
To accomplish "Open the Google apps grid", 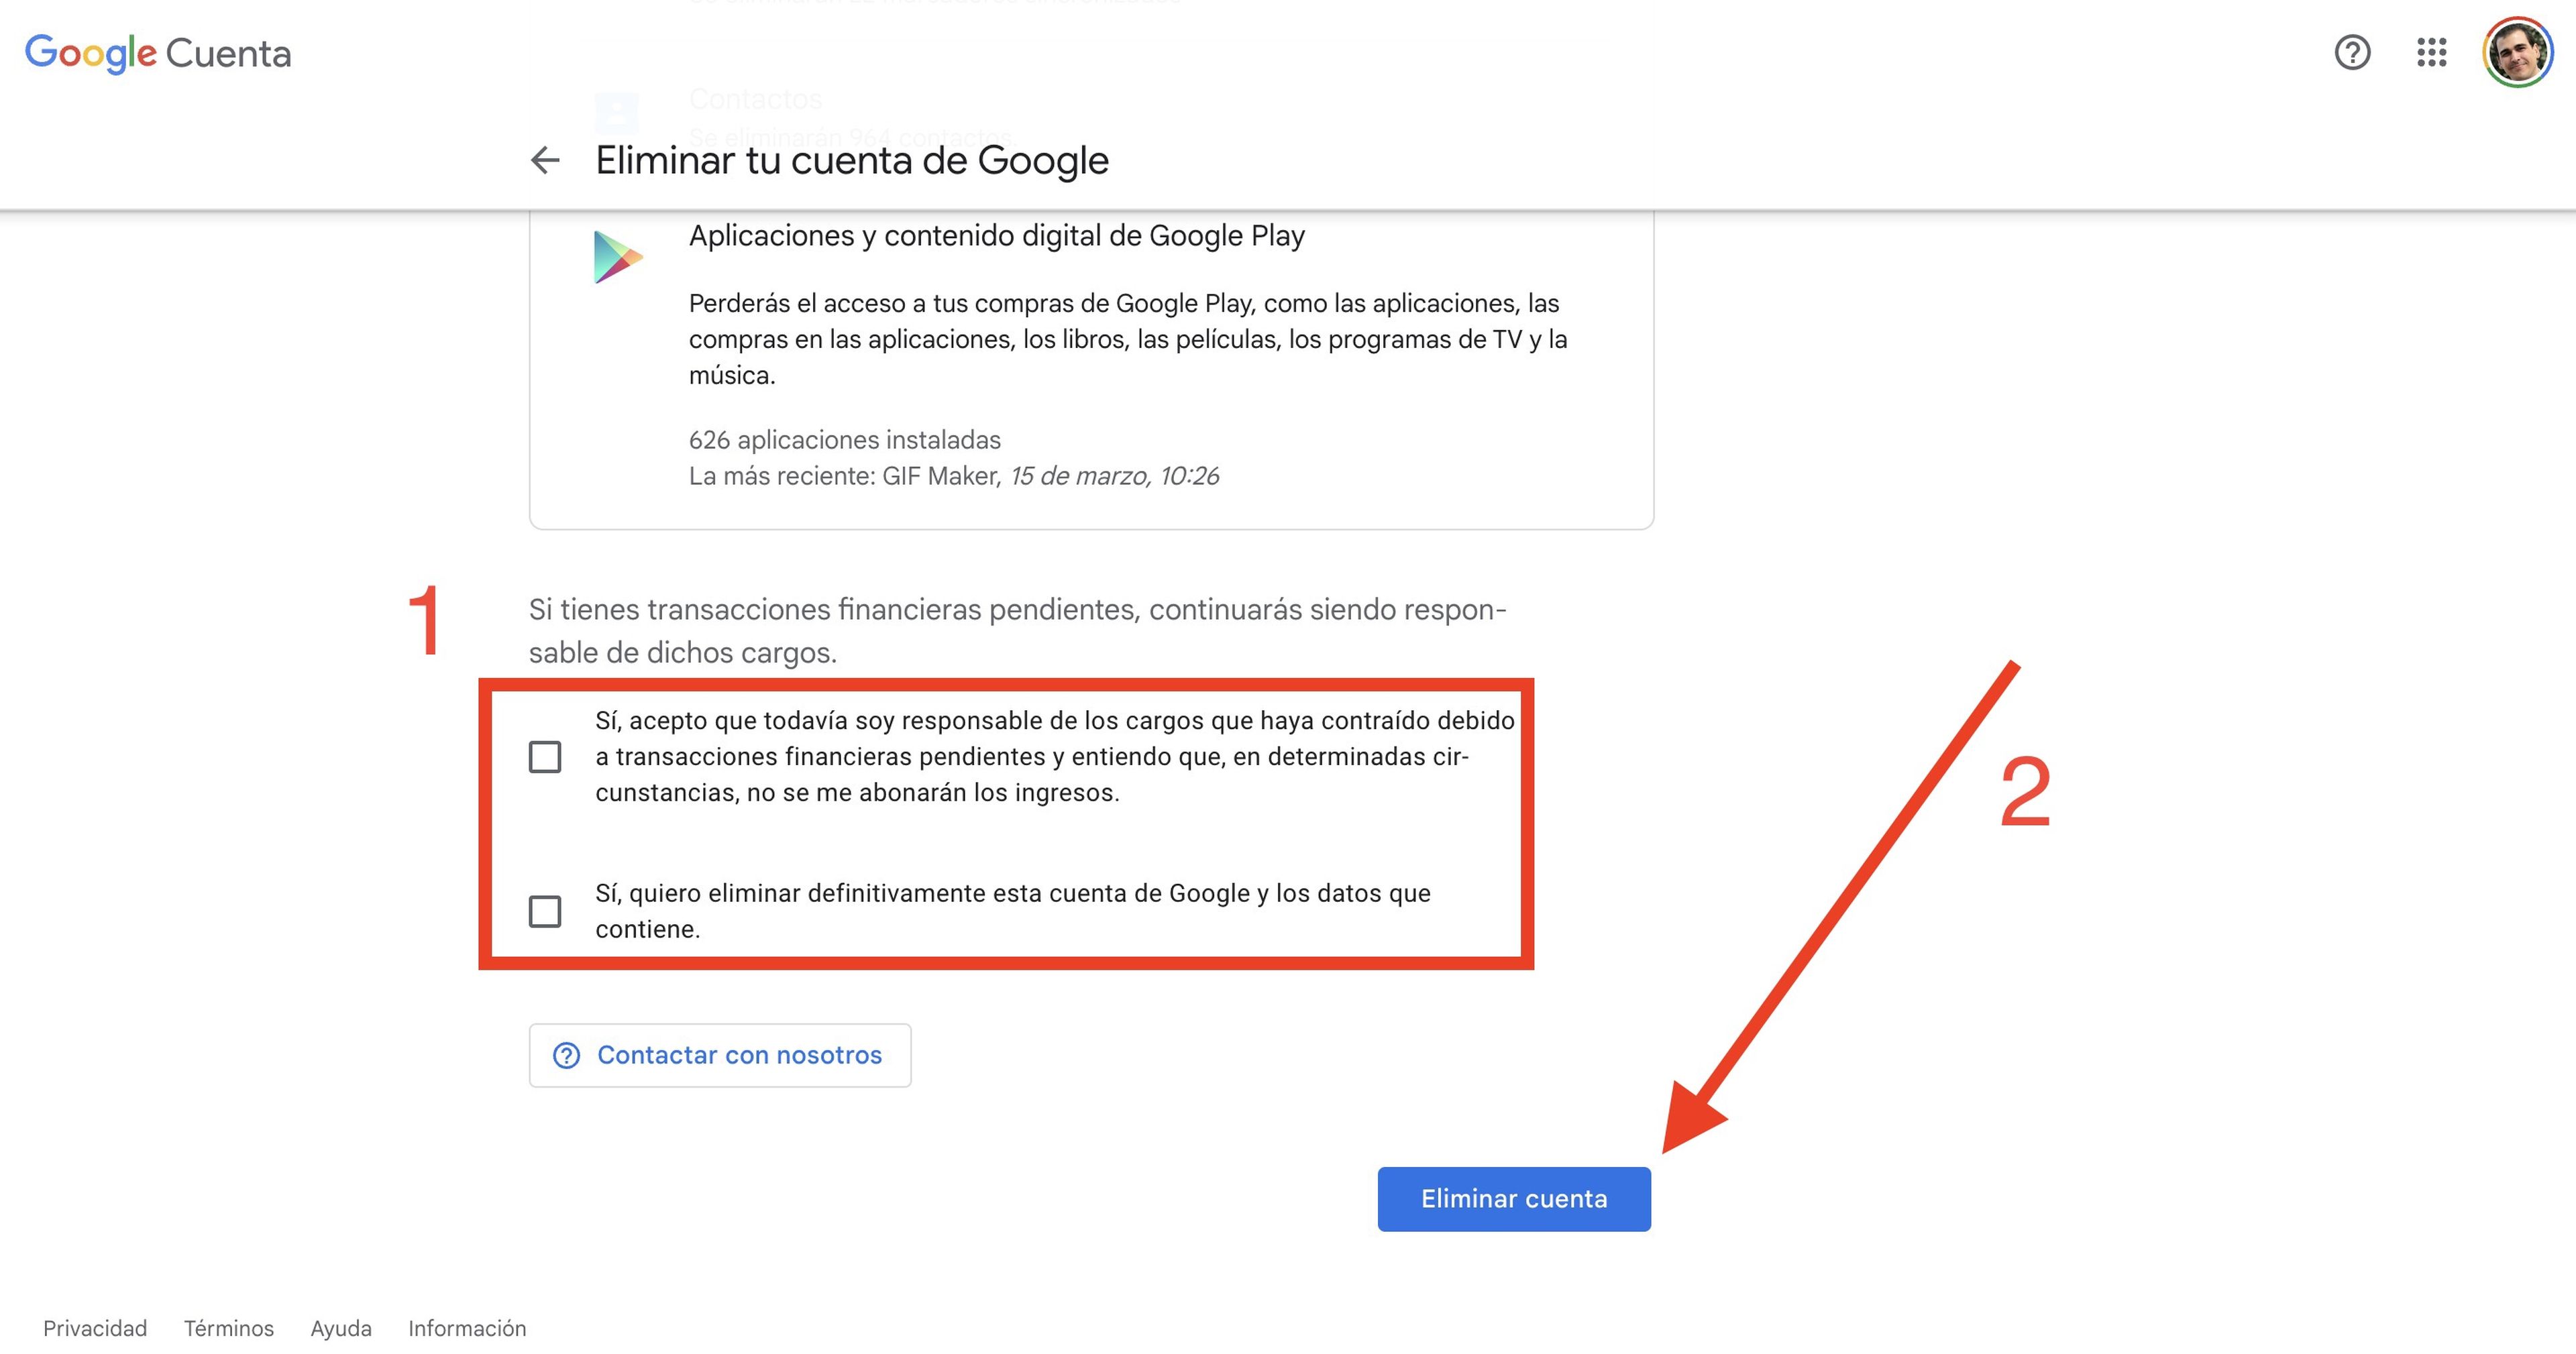I will coord(2431,52).
